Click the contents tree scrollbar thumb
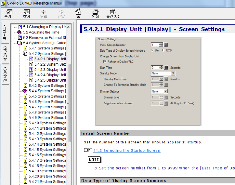235x185 pixels. [x=68, y=103]
